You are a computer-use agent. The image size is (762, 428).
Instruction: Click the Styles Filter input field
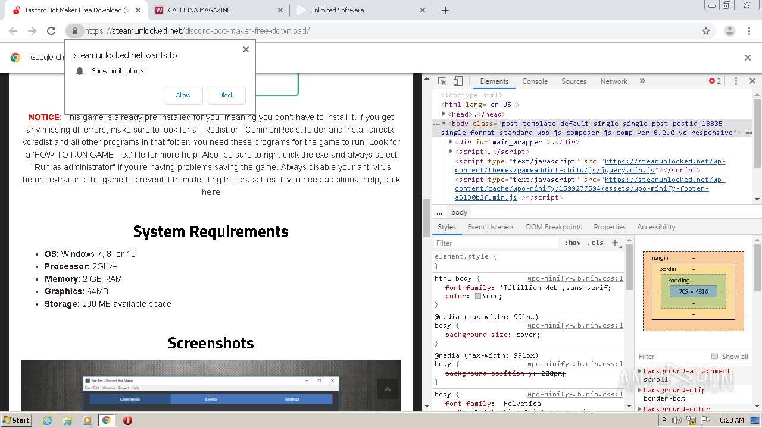point(497,243)
